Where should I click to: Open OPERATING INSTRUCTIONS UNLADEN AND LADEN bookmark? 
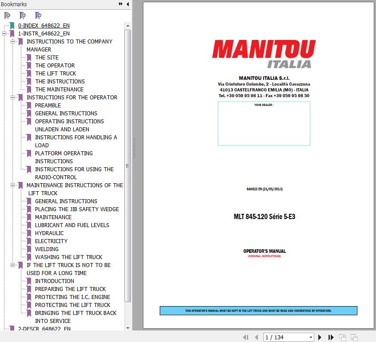click(70, 126)
